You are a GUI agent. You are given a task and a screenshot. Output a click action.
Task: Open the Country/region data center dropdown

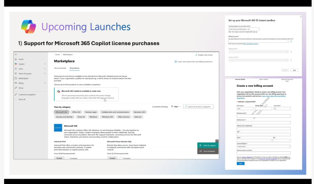(x=244, y=29)
